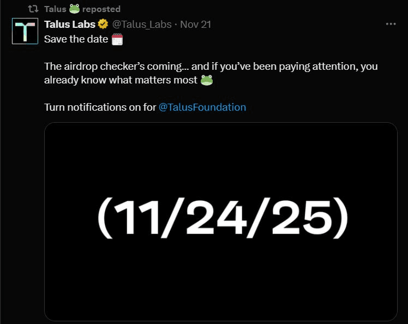Open the three-dot More options menu

coord(391,25)
